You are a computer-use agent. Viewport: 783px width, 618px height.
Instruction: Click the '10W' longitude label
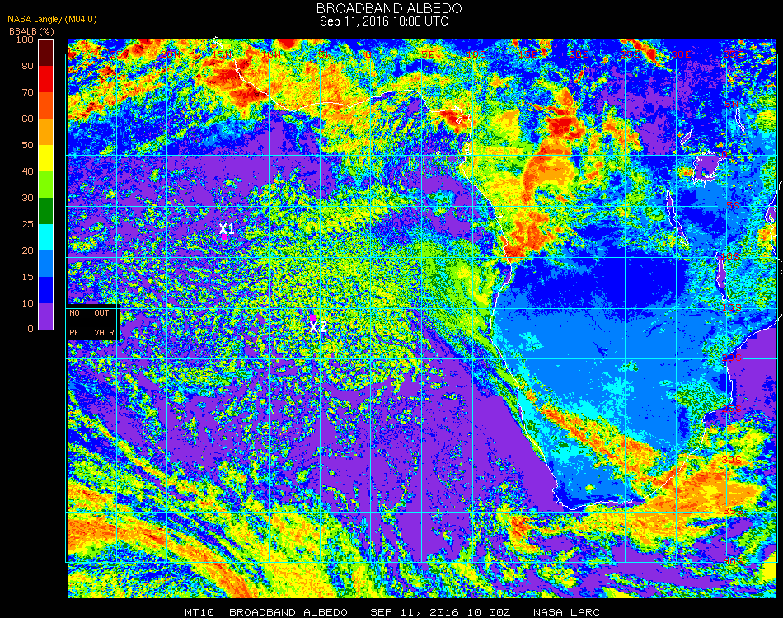pyautogui.click(x=272, y=54)
